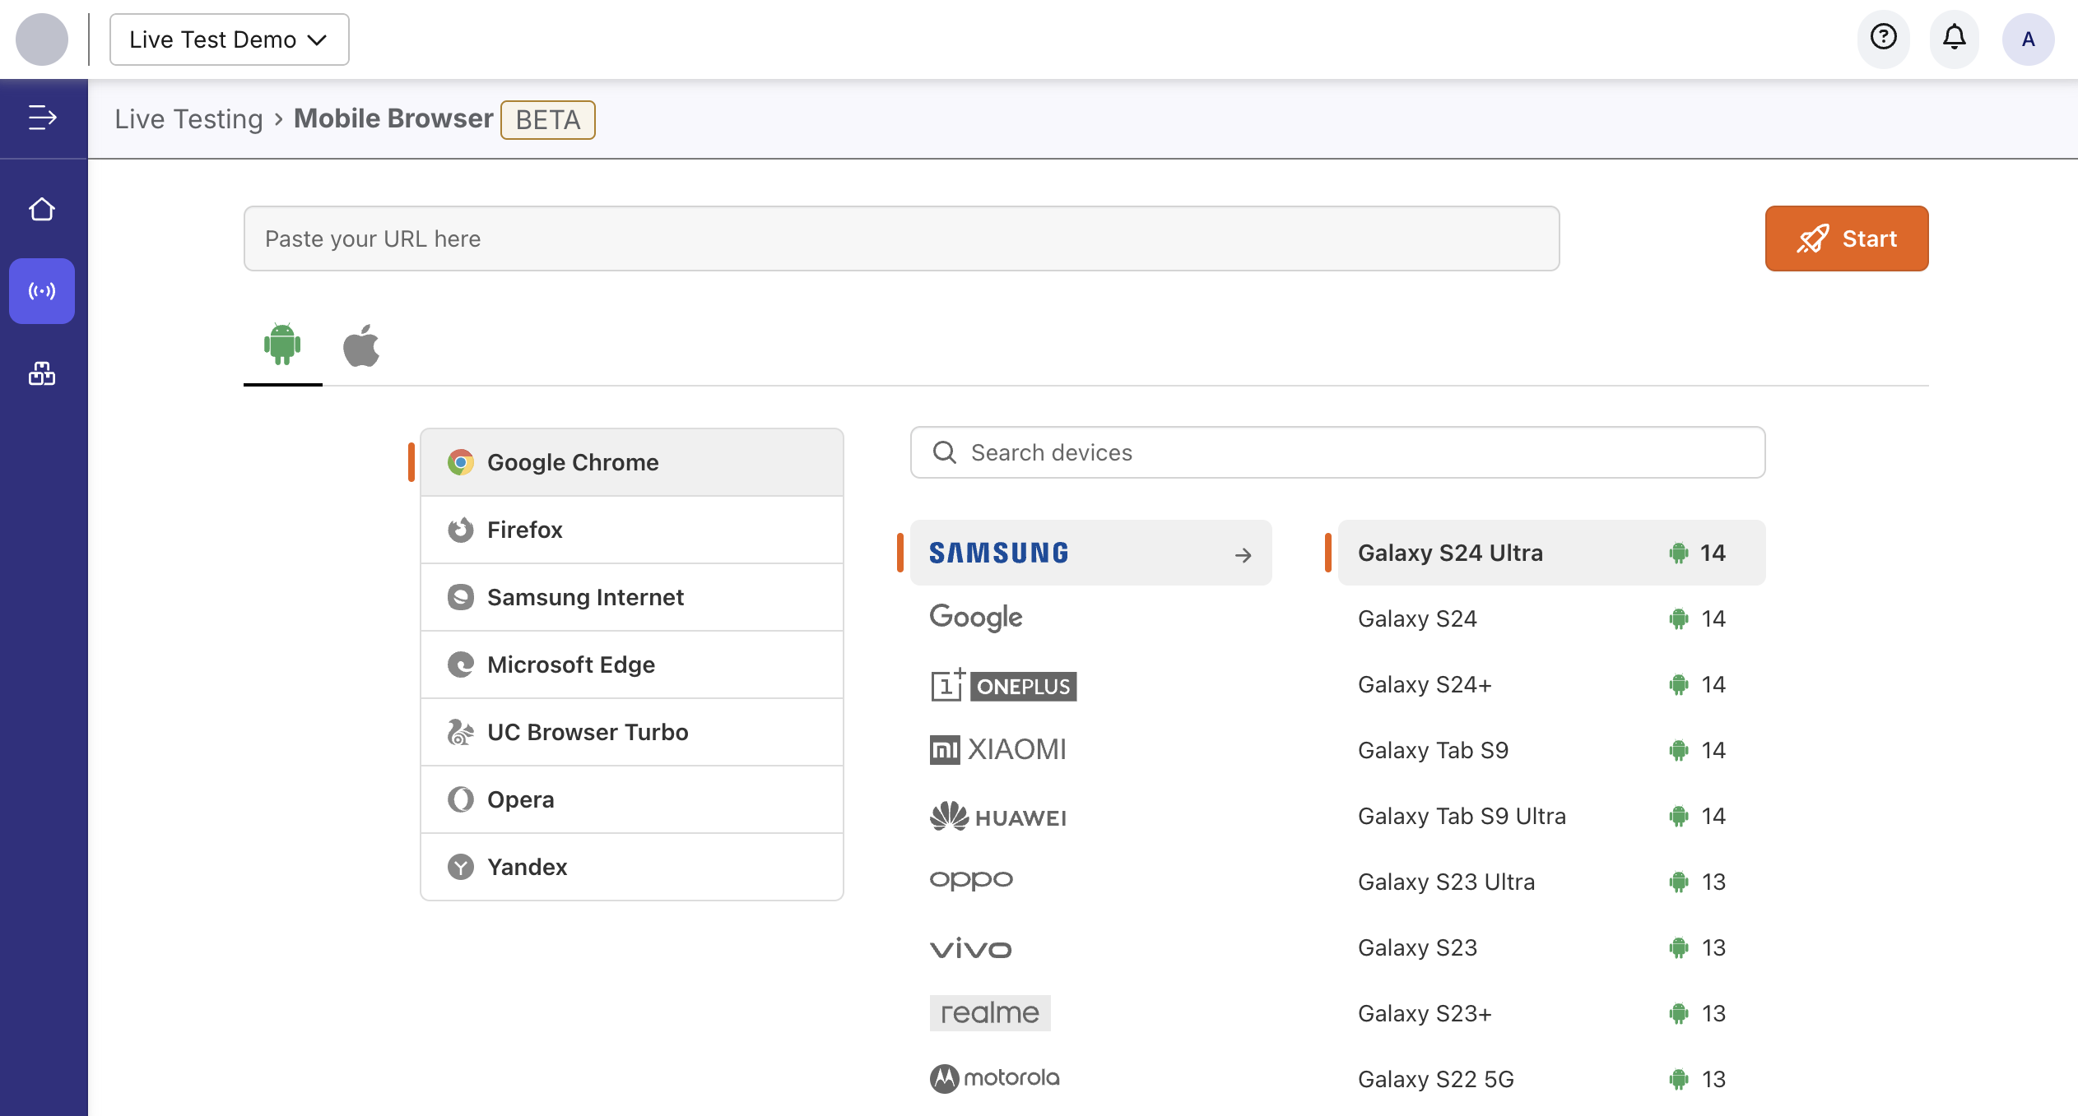
Task: Choose Galaxy Tab S9 Ultra device
Action: (1552, 816)
